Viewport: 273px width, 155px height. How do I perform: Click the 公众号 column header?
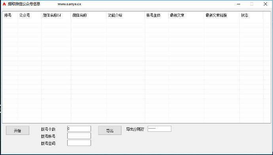click(30, 15)
